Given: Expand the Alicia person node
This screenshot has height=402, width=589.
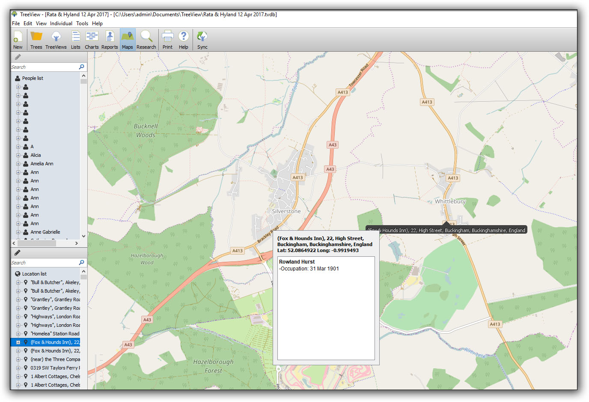Looking at the screenshot, I should click(x=18, y=155).
